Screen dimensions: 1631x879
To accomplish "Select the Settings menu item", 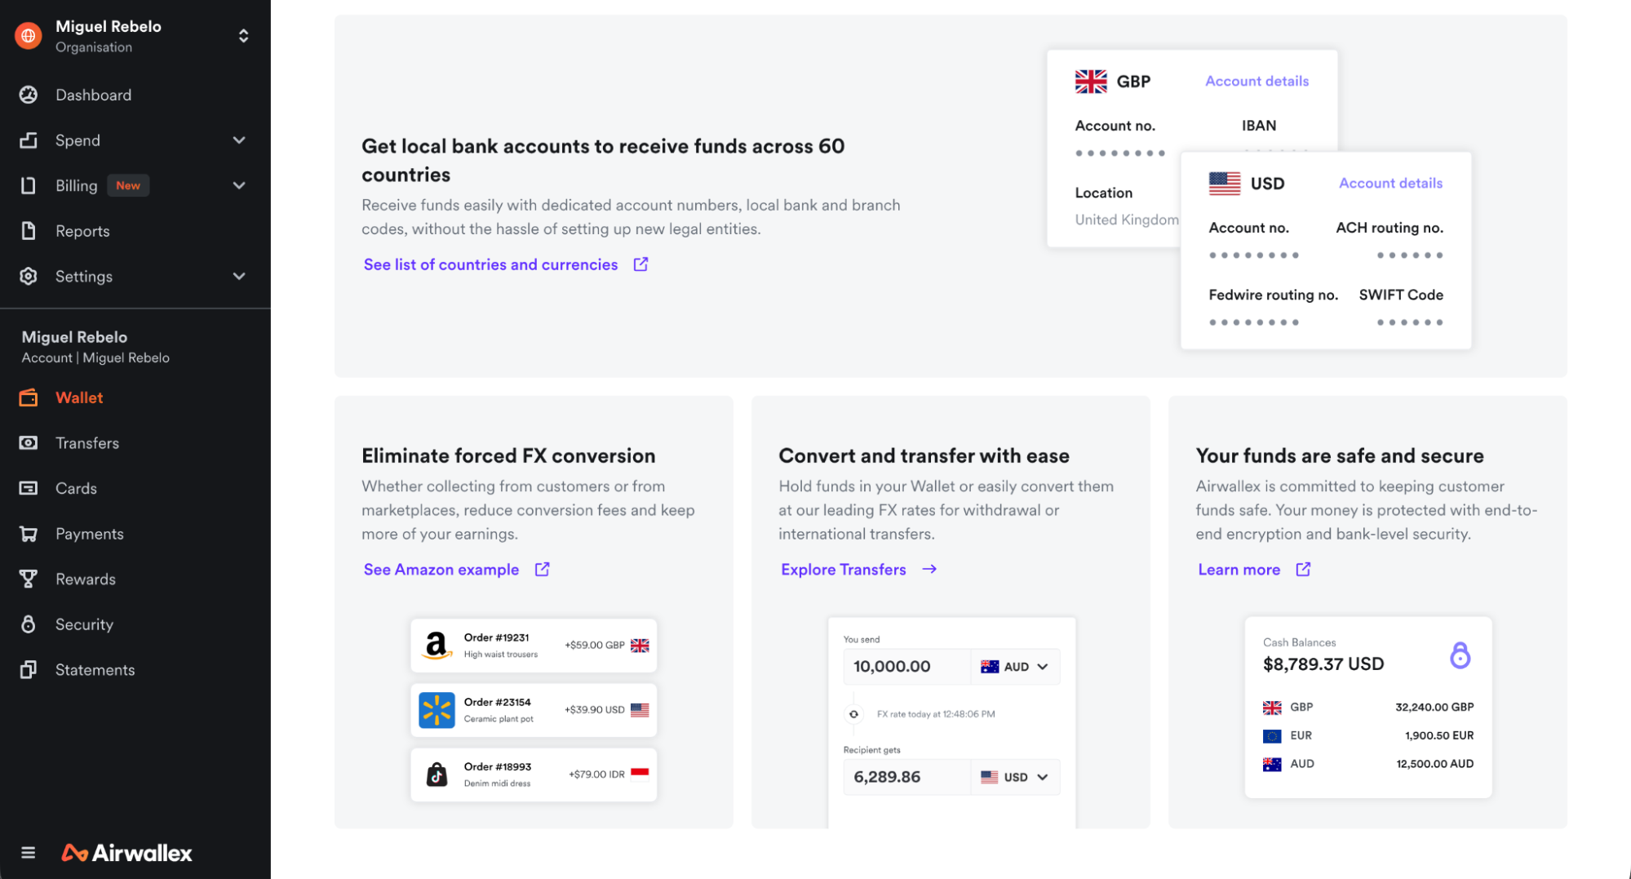I will click(x=83, y=276).
